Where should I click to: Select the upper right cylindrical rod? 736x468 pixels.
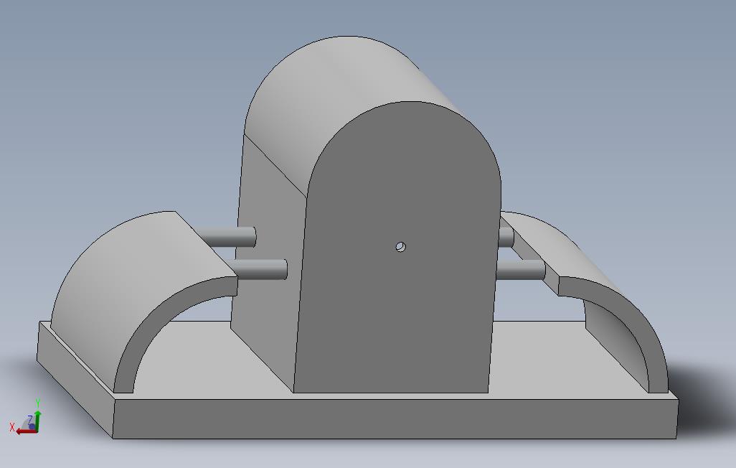(506, 237)
